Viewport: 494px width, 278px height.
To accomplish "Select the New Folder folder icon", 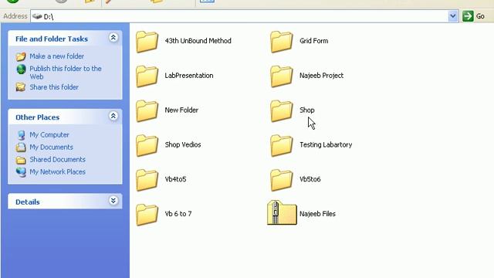I will point(147,110).
